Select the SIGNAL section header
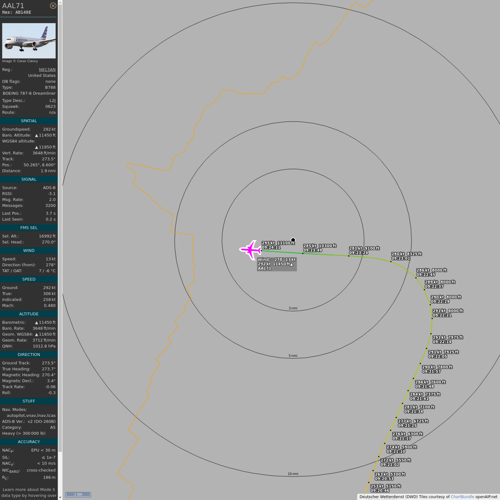500x500 pixels. 29,179
